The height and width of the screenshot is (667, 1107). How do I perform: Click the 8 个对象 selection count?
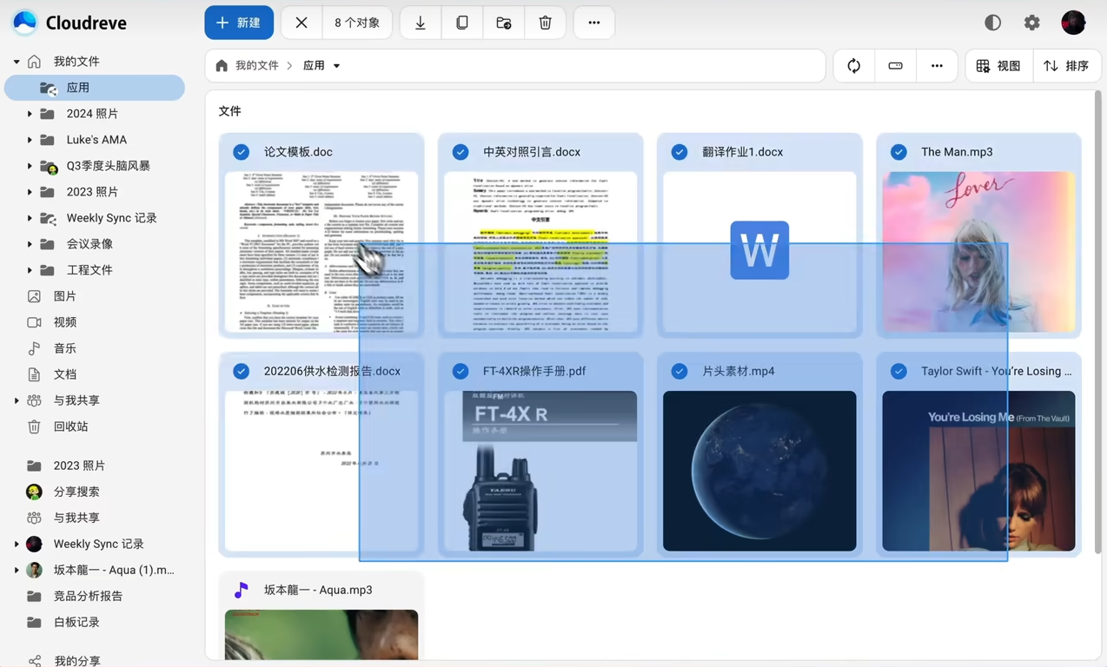[357, 23]
